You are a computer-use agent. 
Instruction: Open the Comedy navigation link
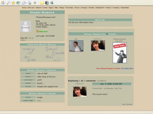pos(116,8)
